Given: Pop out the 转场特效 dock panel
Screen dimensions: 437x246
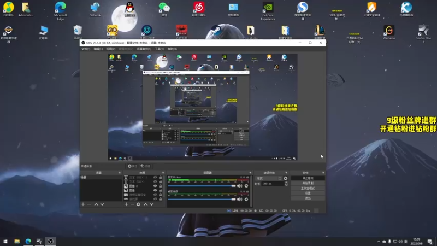Looking at the screenshot, I should (x=286, y=173).
